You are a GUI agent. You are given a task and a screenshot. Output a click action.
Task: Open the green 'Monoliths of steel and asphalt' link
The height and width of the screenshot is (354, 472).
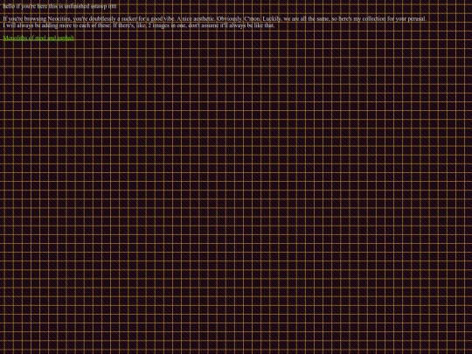click(x=38, y=38)
